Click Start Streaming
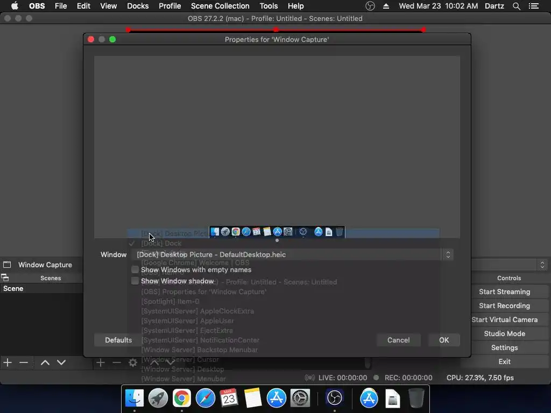551x413 pixels. (505, 292)
